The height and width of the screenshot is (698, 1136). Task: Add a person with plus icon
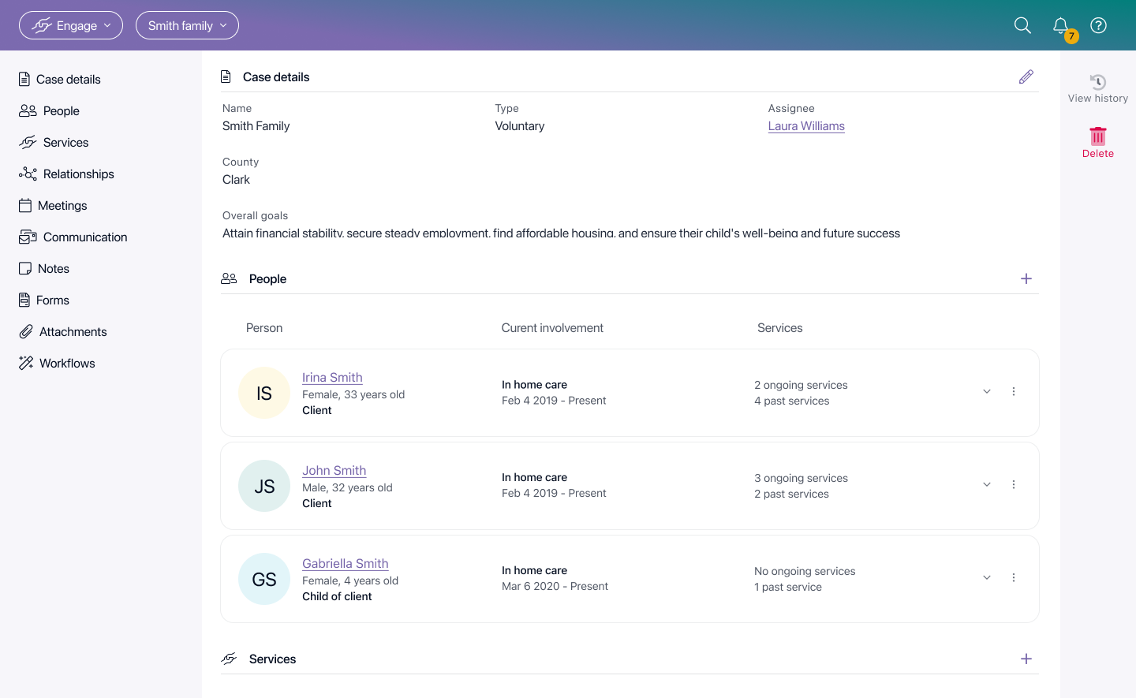[1026, 278]
